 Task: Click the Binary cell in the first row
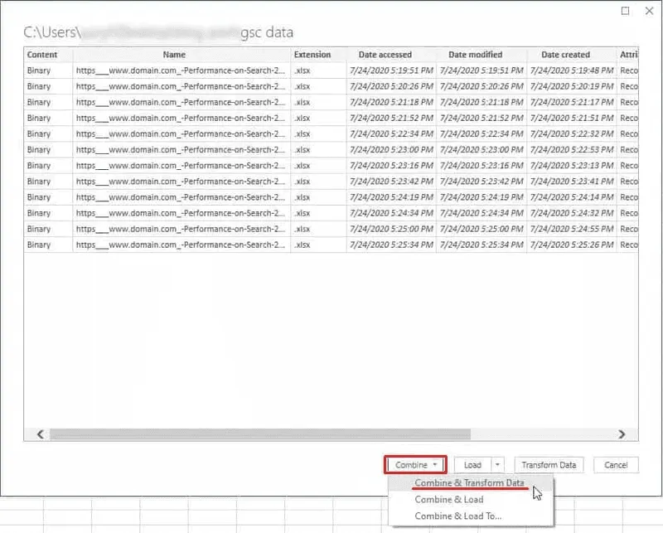click(x=39, y=71)
